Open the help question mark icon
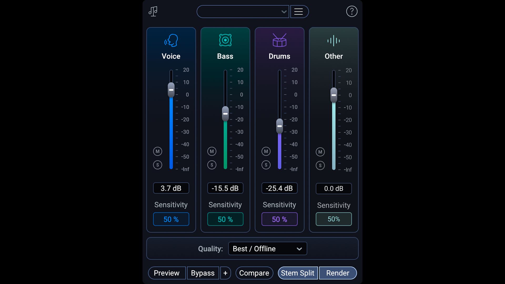505x284 pixels. click(x=352, y=11)
